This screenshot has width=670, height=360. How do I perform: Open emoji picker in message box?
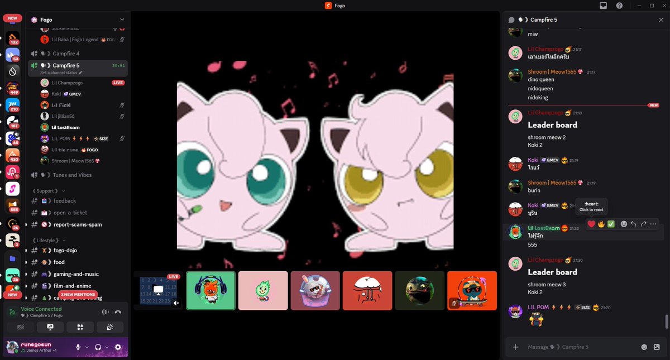644,347
